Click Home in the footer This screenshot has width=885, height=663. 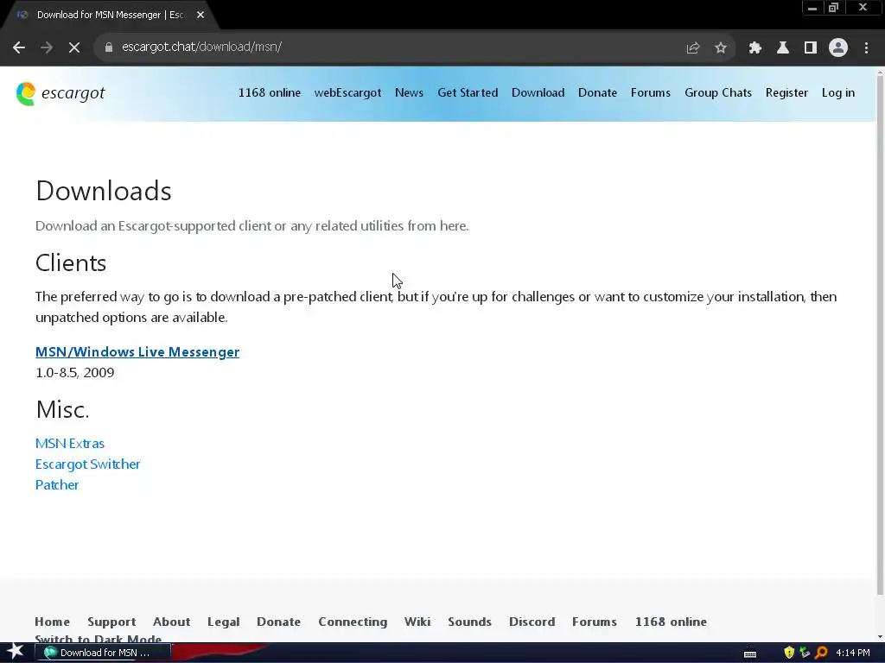[x=53, y=622]
